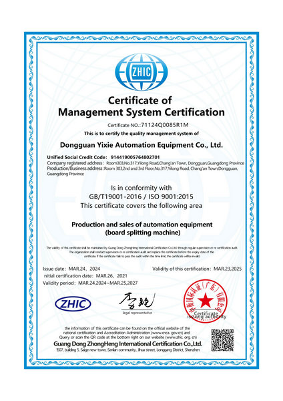Click the red star certificate seal
This screenshot has height=401, width=283.
pyautogui.click(x=206, y=301)
